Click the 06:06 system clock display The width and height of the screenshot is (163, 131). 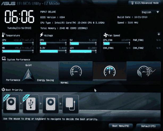tap(19, 17)
